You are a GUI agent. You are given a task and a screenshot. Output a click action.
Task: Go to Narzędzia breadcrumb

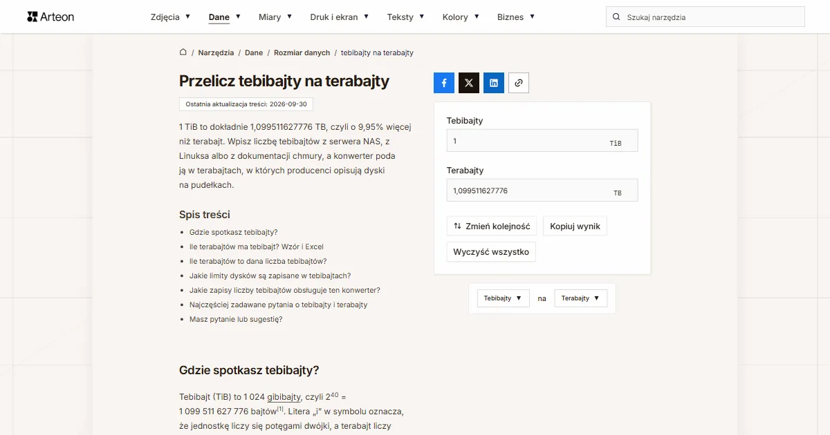(215, 52)
